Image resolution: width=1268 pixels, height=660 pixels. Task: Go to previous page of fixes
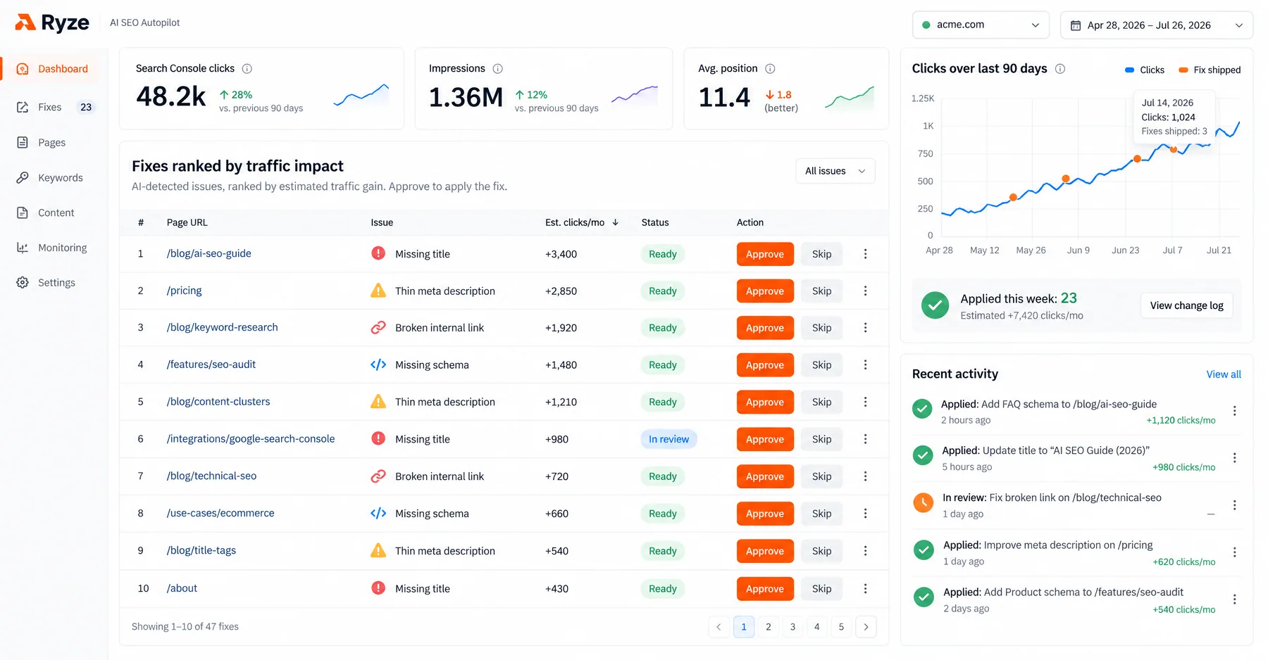click(x=719, y=627)
